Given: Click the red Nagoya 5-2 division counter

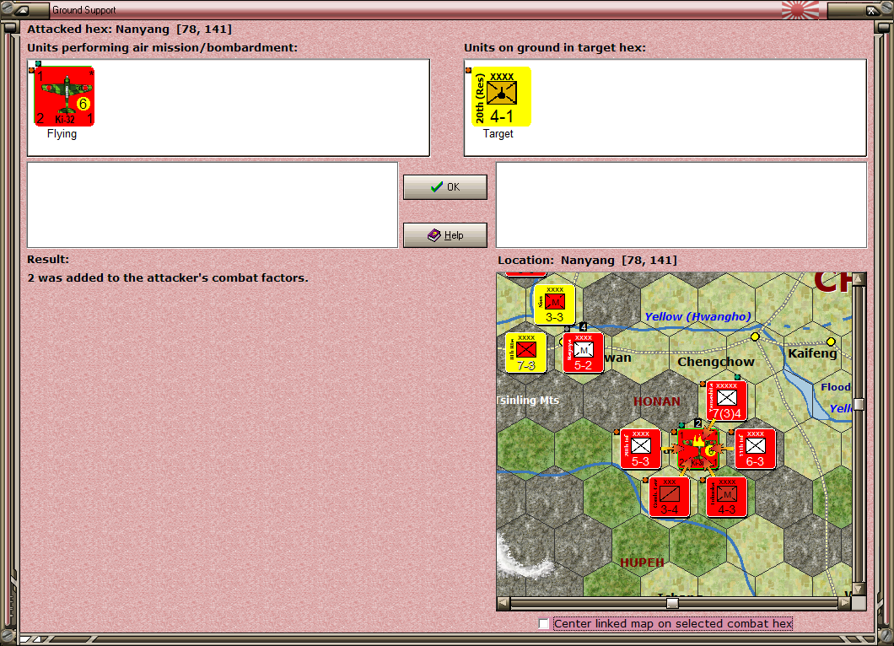Looking at the screenshot, I should click(583, 352).
